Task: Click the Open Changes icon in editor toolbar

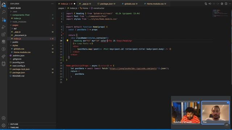Action: 206,4
